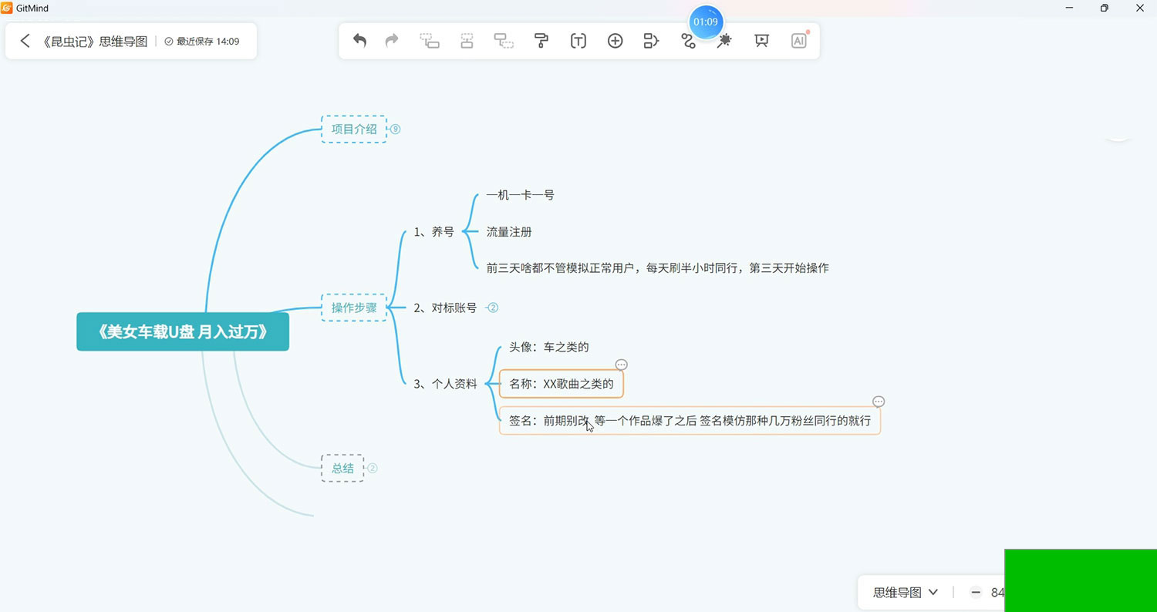Screen dimensions: 1157x612
Task: Open the AI assistant icon
Action: point(798,41)
